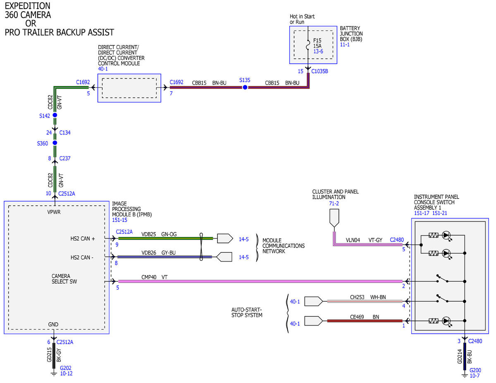Select connector C2512A at pin 6
The width and height of the screenshot is (496, 383).
coord(65,342)
